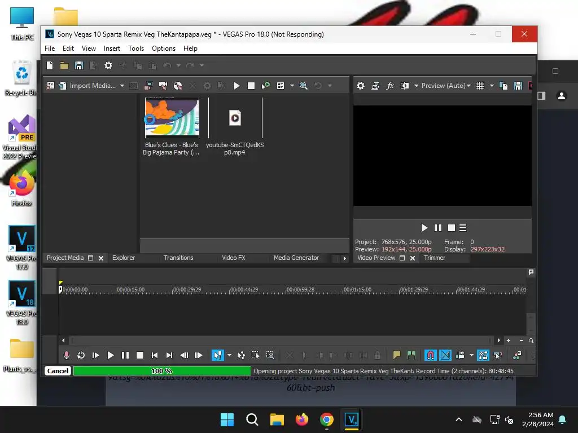Open the Options menu
Viewport: 578px width, 433px height.
coord(164,48)
